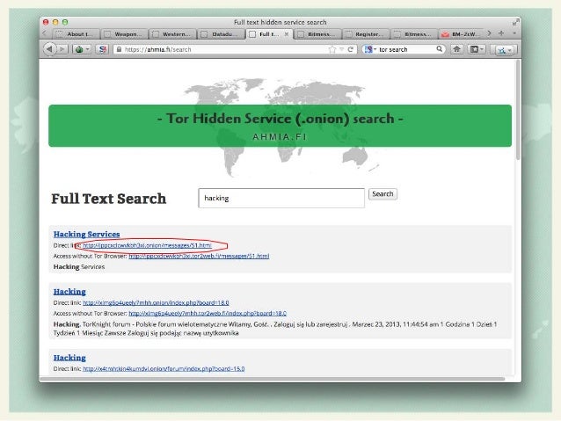The image size is (561, 421).
Task: Click the browser Back arrow button
Action: pos(49,49)
